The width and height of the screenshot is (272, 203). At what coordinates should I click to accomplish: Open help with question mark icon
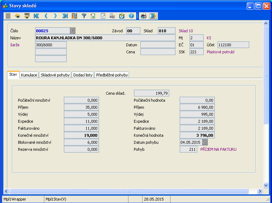[x=131, y=16]
